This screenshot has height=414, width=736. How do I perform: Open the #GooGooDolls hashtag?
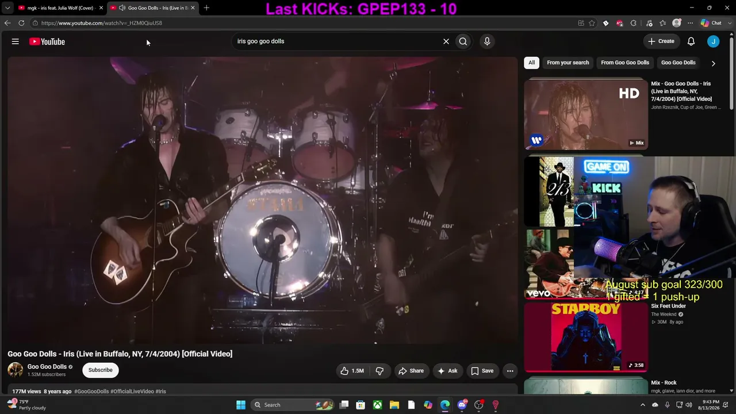(91, 392)
